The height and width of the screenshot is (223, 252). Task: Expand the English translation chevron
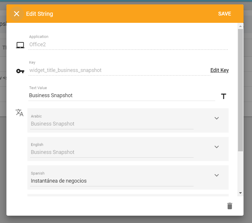pyautogui.click(x=216, y=147)
